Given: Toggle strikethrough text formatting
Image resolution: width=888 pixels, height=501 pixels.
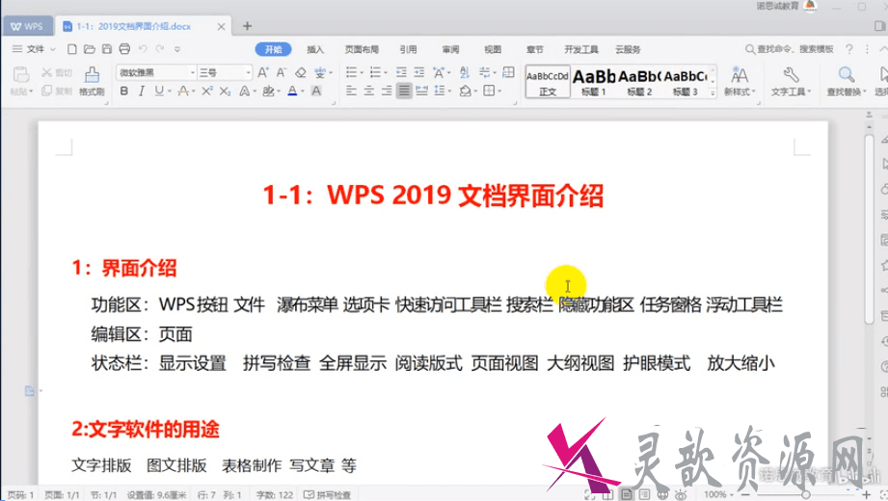Looking at the screenshot, I should pyautogui.click(x=183, y=91).
